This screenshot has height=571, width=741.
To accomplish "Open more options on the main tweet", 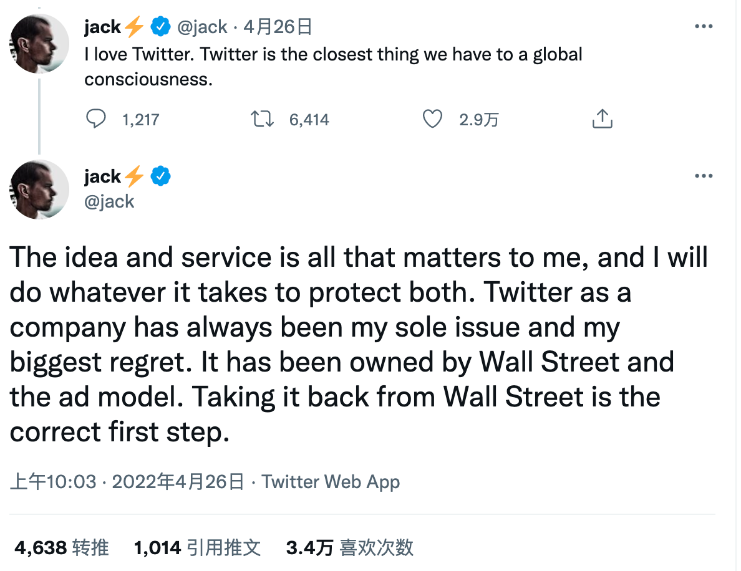I will tap(704, 176).
